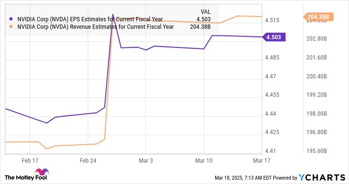Select the NVIDIA Revenue Estimates legend label
The height and width of the screenshot is (184, 349).
95,27
